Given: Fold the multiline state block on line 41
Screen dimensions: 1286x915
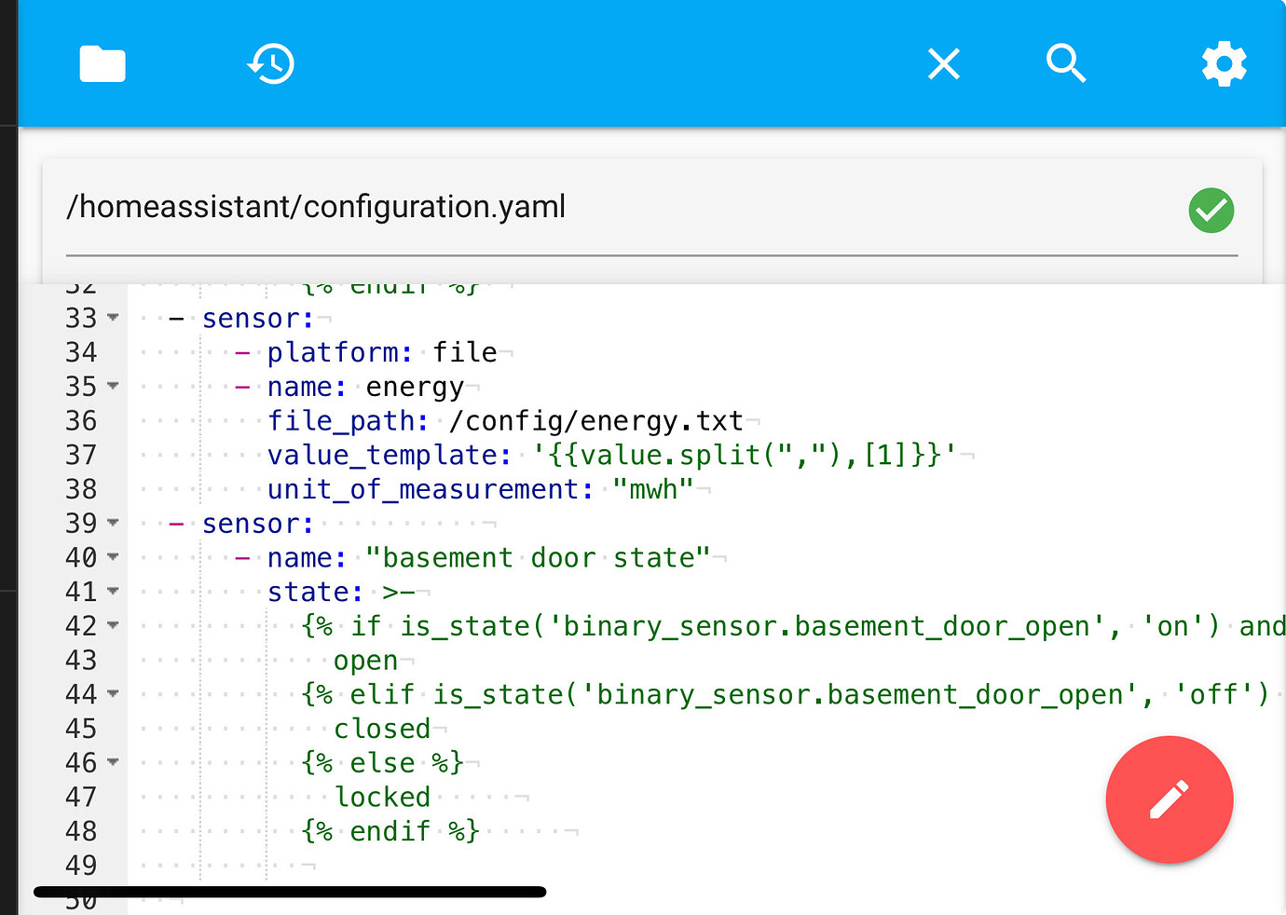Looking at the screenshot, I should pyautogui.click(x=113, y=591).
